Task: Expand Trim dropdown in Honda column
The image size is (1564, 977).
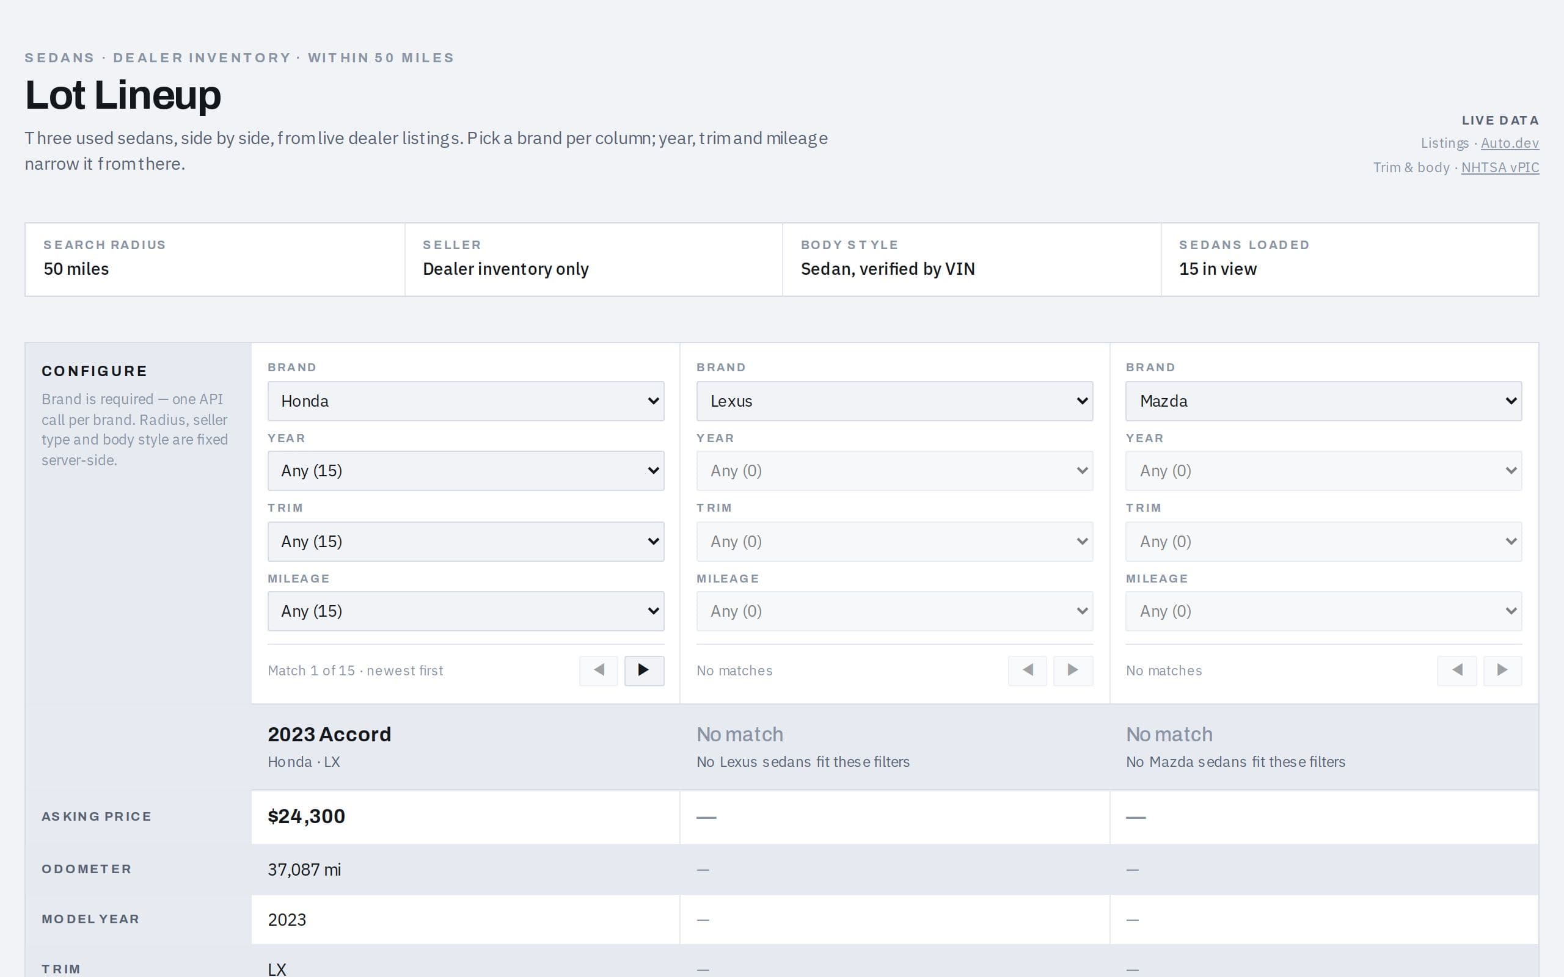Action: coord(466,542)
